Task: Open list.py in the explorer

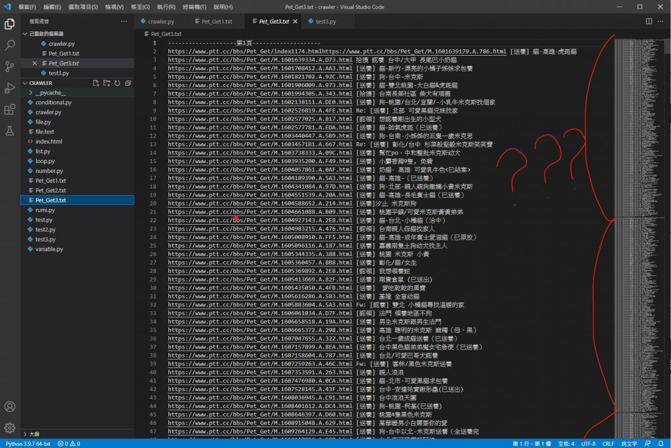Action: (43, 151)
